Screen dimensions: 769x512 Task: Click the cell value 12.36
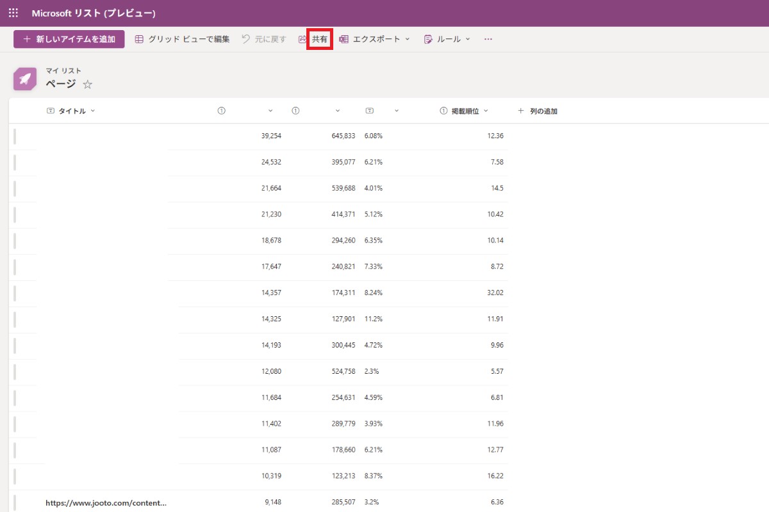[x=495, y=136]
